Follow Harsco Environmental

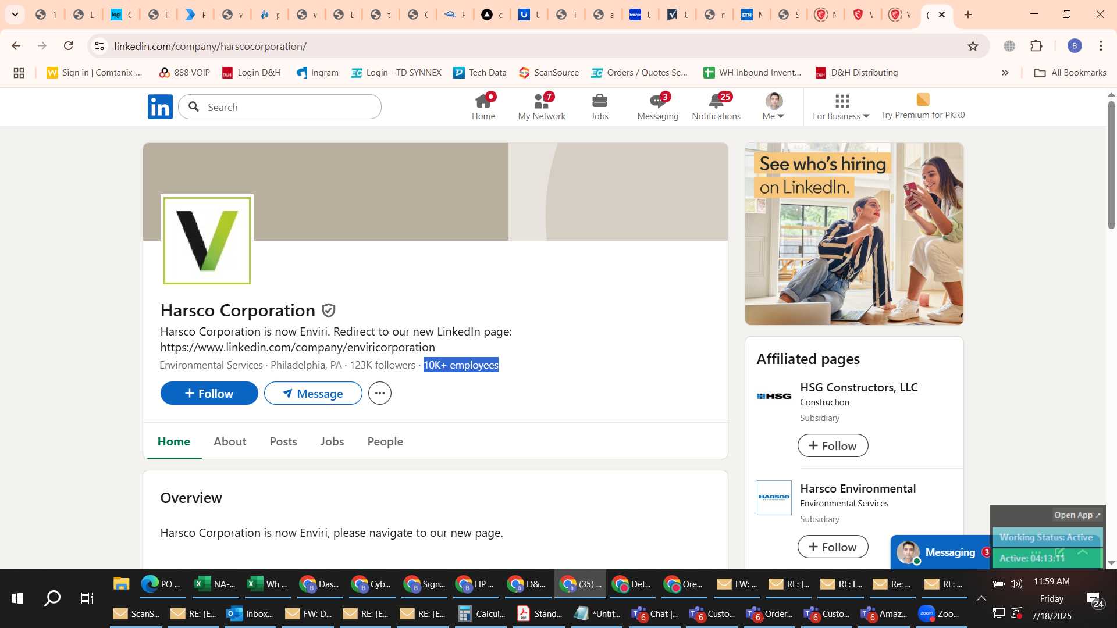point(833,547)
